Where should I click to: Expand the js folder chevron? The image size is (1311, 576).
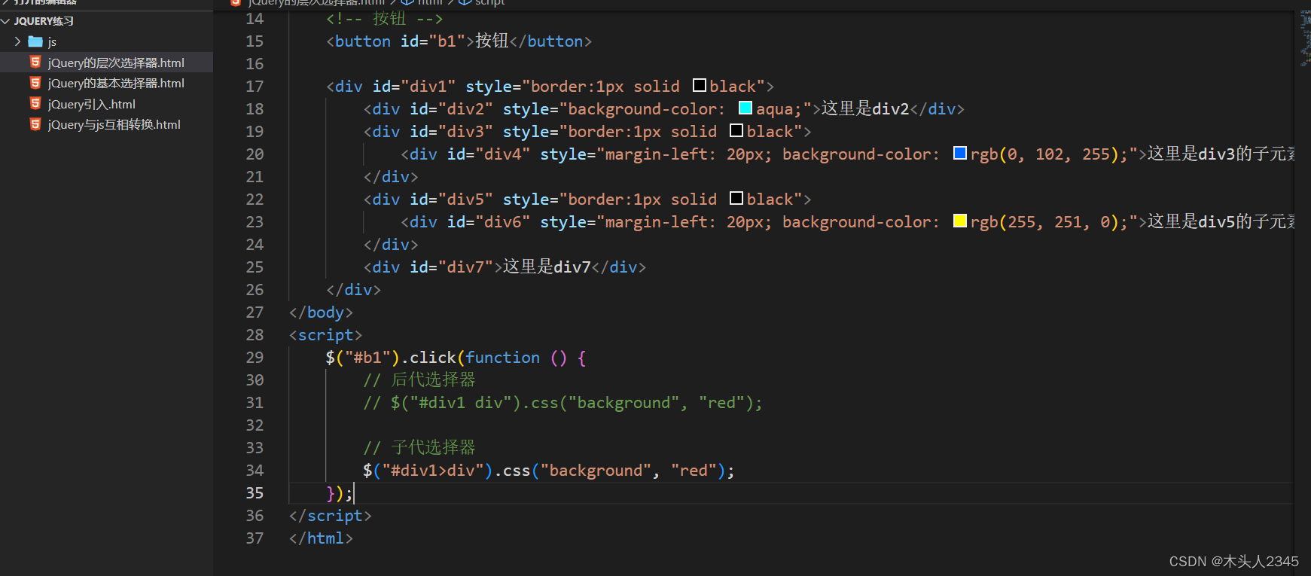pos(18,41)
